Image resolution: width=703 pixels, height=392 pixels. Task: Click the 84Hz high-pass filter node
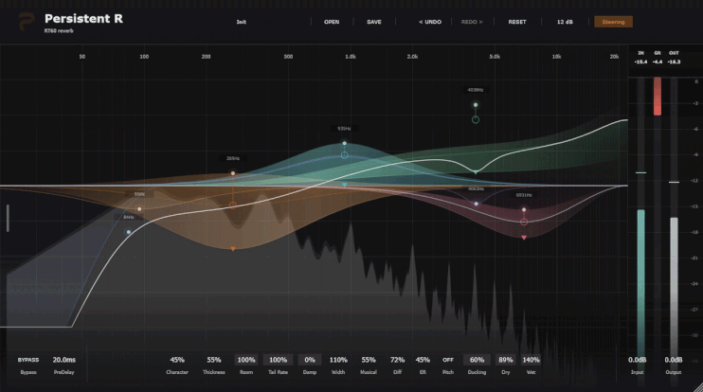click(129, 232)
